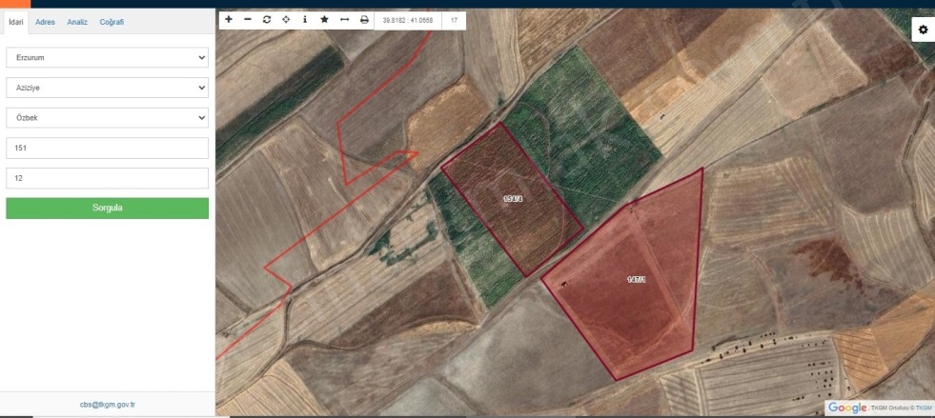Click the refresh map icon
The width and height of the screenshot is (935, 418).
click(267, 19)
